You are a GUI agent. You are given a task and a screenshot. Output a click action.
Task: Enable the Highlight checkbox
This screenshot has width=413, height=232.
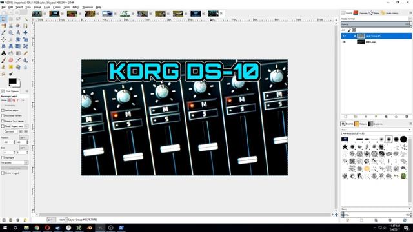click(3, 157)
